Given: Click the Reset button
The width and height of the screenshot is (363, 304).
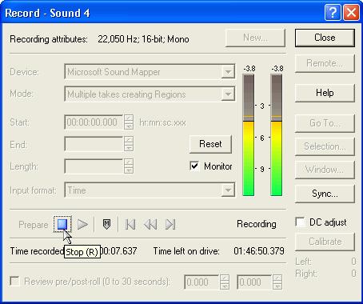Looking at the screenshot, I should (210, 144).
